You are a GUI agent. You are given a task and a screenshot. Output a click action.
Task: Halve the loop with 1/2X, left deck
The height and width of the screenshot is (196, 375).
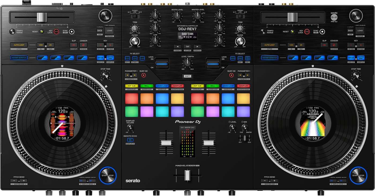tap(41, 45)
